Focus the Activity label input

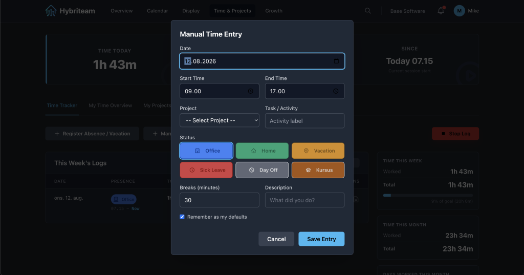coord(304,121)
